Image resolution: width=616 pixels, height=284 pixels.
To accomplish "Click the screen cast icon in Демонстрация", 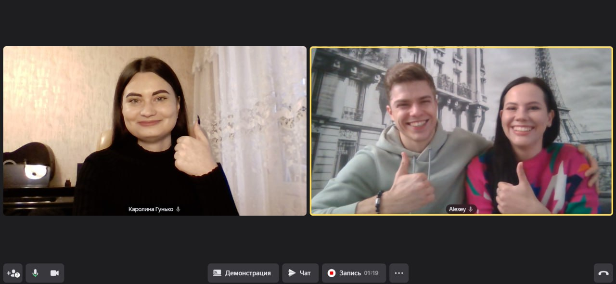I will pos(217,273).
